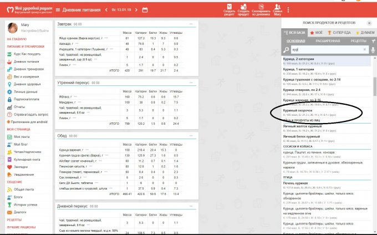This screenshot has width=377, height=235.
Task: Open the filter funnel in search panel
Action: [373, 41]
